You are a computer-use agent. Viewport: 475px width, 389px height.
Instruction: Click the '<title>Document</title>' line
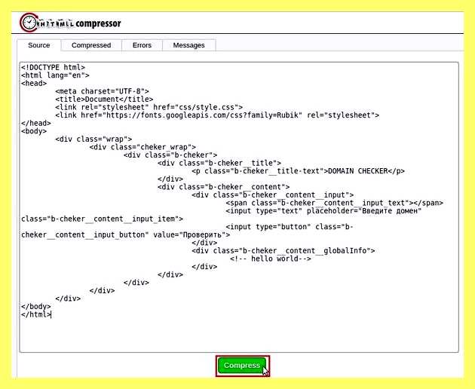point(104,99)
